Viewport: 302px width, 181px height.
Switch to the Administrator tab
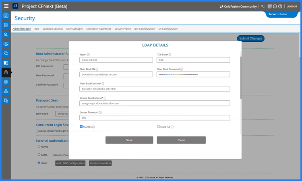tap(22, 28)
